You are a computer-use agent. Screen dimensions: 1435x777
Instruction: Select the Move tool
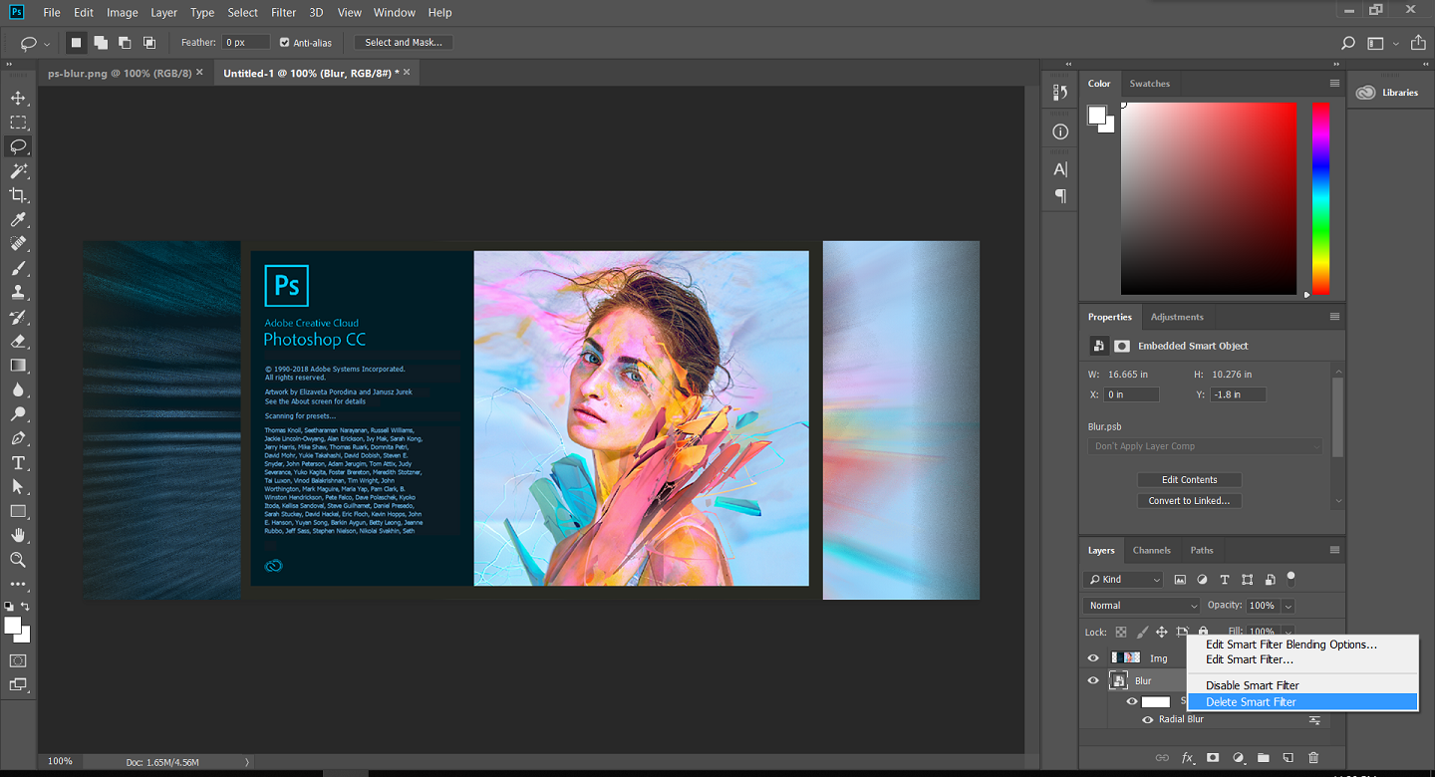[x=18, y=98]
